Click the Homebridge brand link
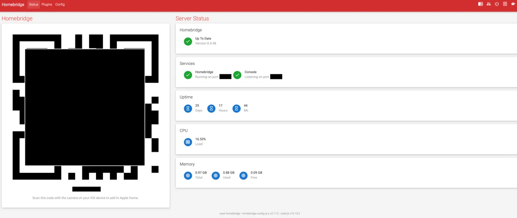 tap(13, 4)
